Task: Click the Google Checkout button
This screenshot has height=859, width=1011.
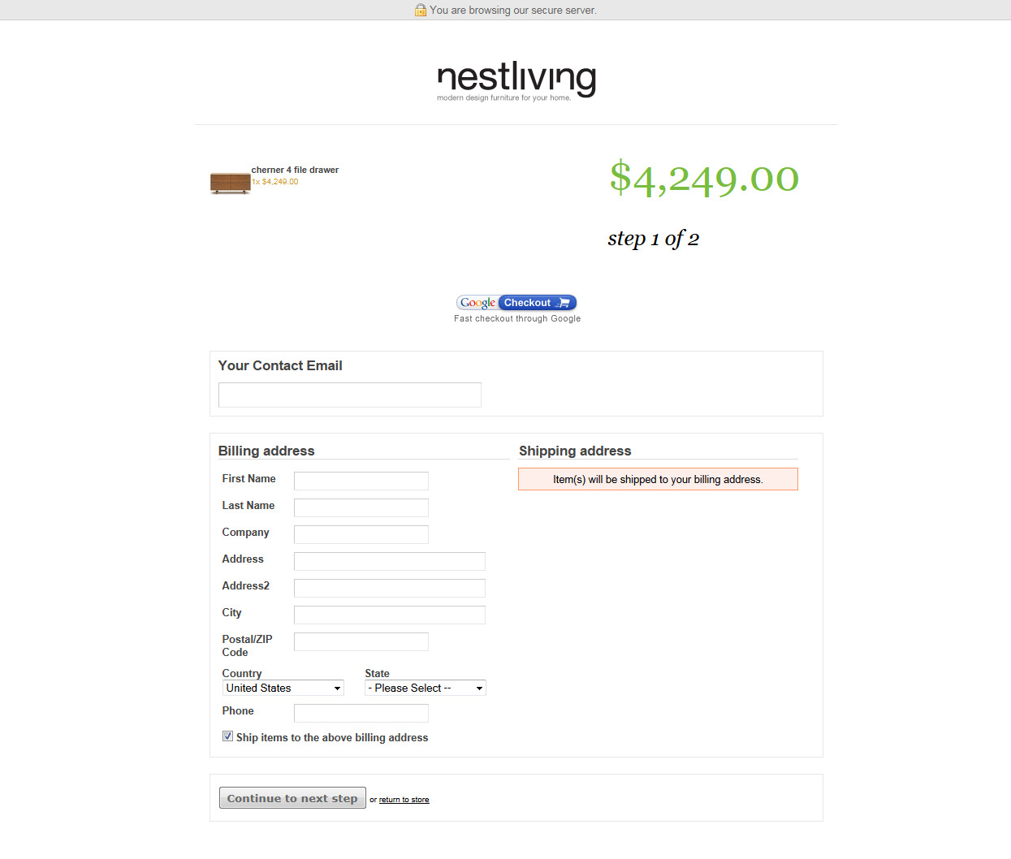Action: pos(516,303)
